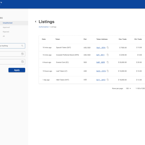This screenshot has width=145, height=145.
Task: Copy the Leaf Token address
Action: coord(108,71)
